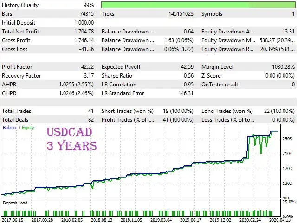The height and width of the screenshot is (223, 297).
Task: Click the History Quality green progress bar
Action: pyautogui.click(x=198, y=5)
